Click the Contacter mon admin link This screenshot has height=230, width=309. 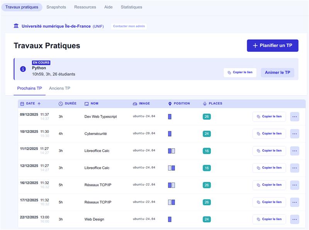click(x=129, y=27)
